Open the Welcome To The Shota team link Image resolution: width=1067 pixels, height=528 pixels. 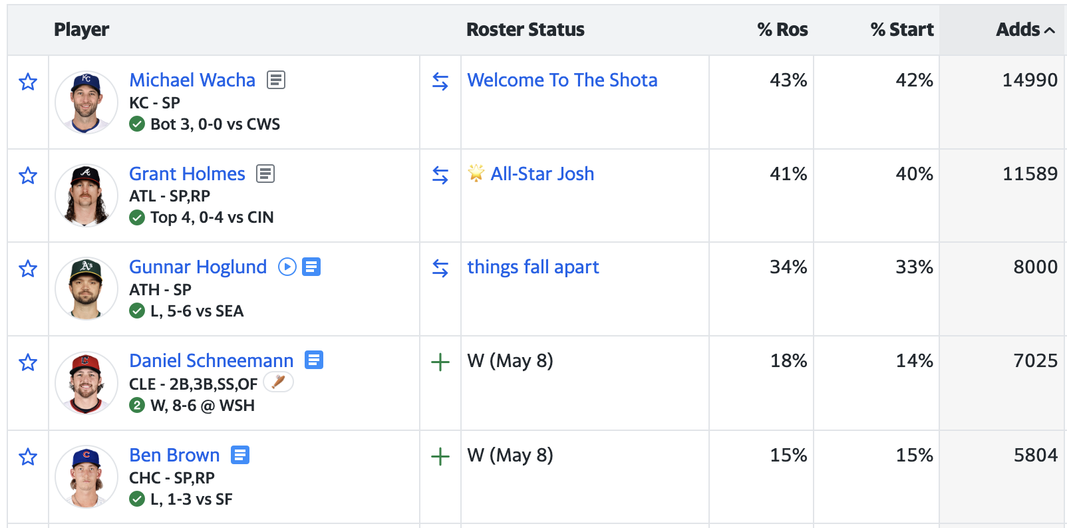(562, 80)
